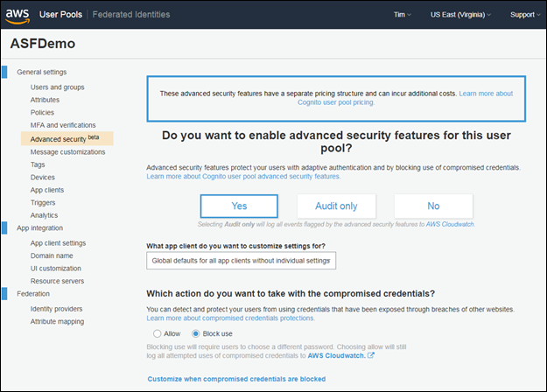This screenshot has height=392, width=547.
Task: Open the Policies page
Action: pos(42,112)
